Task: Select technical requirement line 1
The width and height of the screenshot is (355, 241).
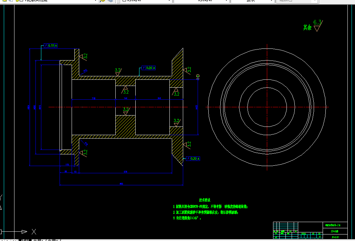Action: pyautogui.click(x=210, y=207)
